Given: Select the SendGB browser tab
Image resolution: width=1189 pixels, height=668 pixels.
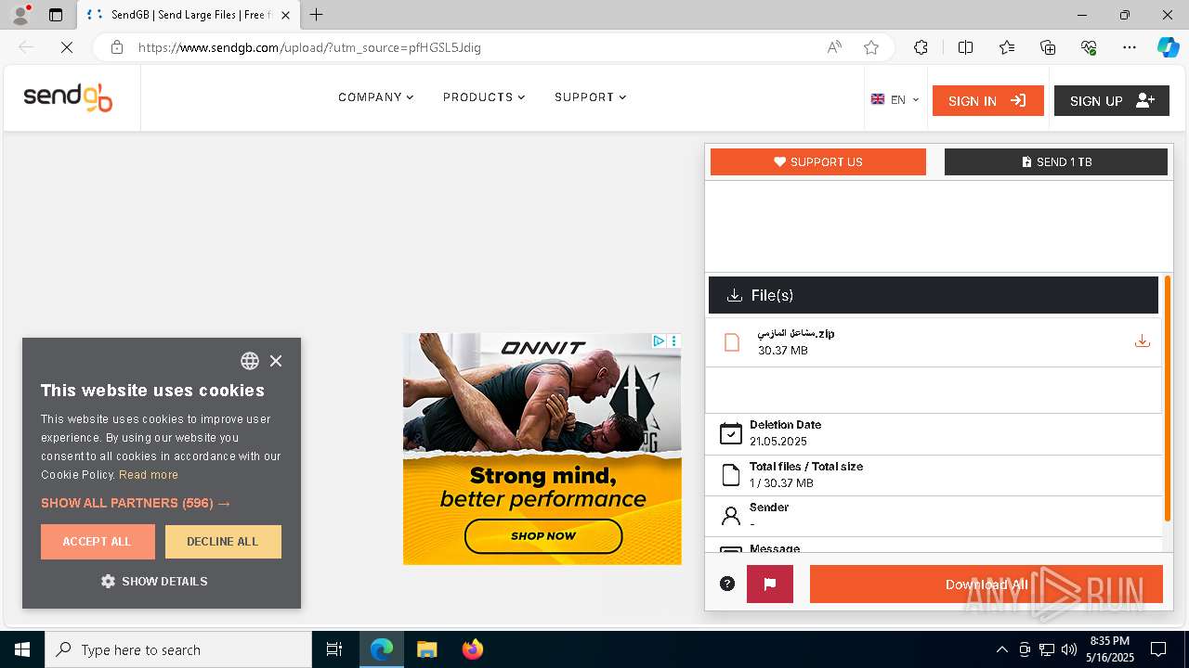Looking at the screenshot, I should point(190,15).
